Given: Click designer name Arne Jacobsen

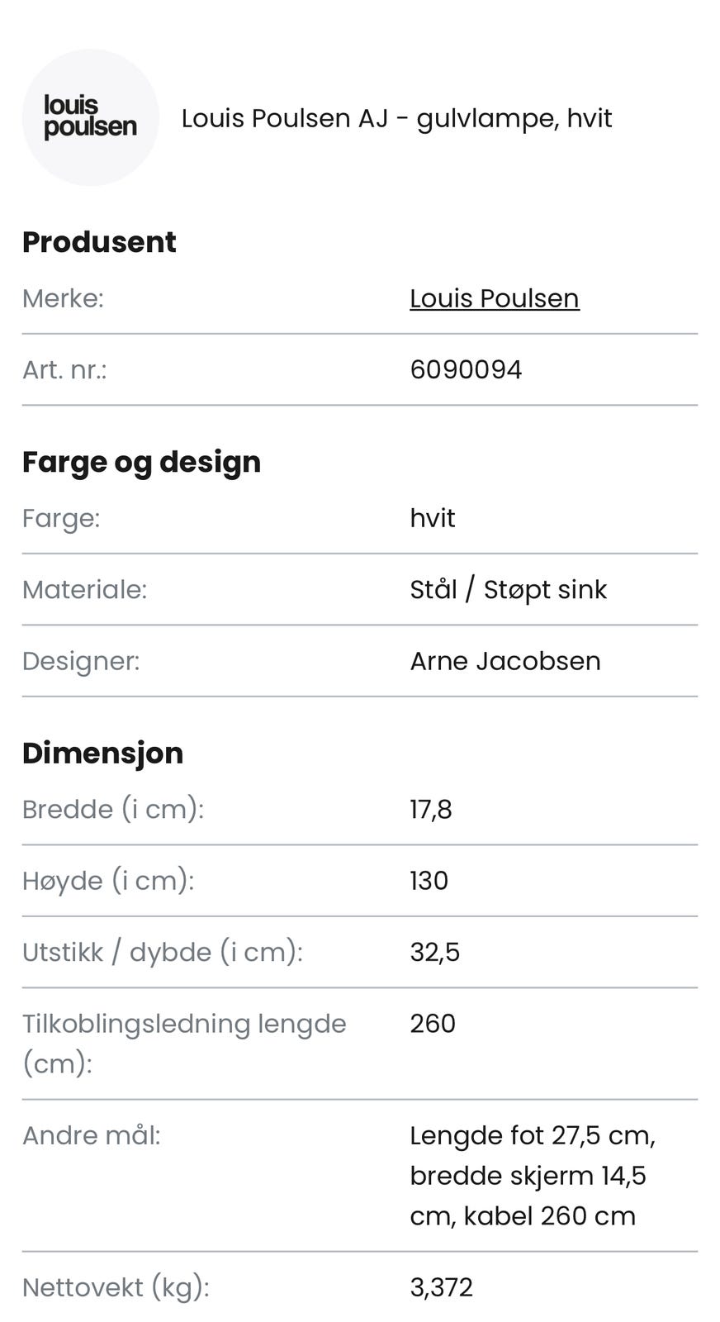Looking at the screenshot, I should [x=504, y=661].
